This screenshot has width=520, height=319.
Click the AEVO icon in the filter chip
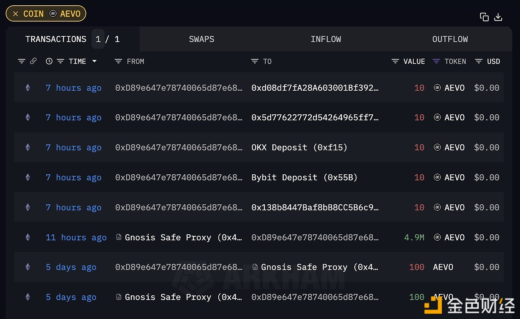53,13
